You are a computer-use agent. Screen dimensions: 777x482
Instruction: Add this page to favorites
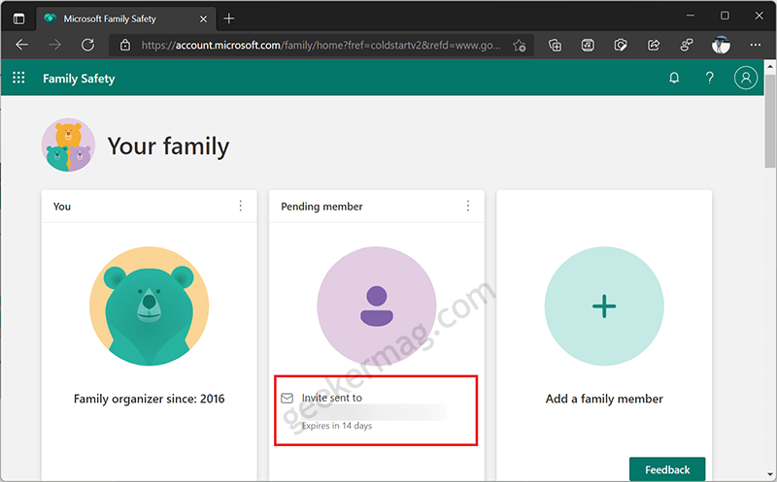tap(520, 46)
